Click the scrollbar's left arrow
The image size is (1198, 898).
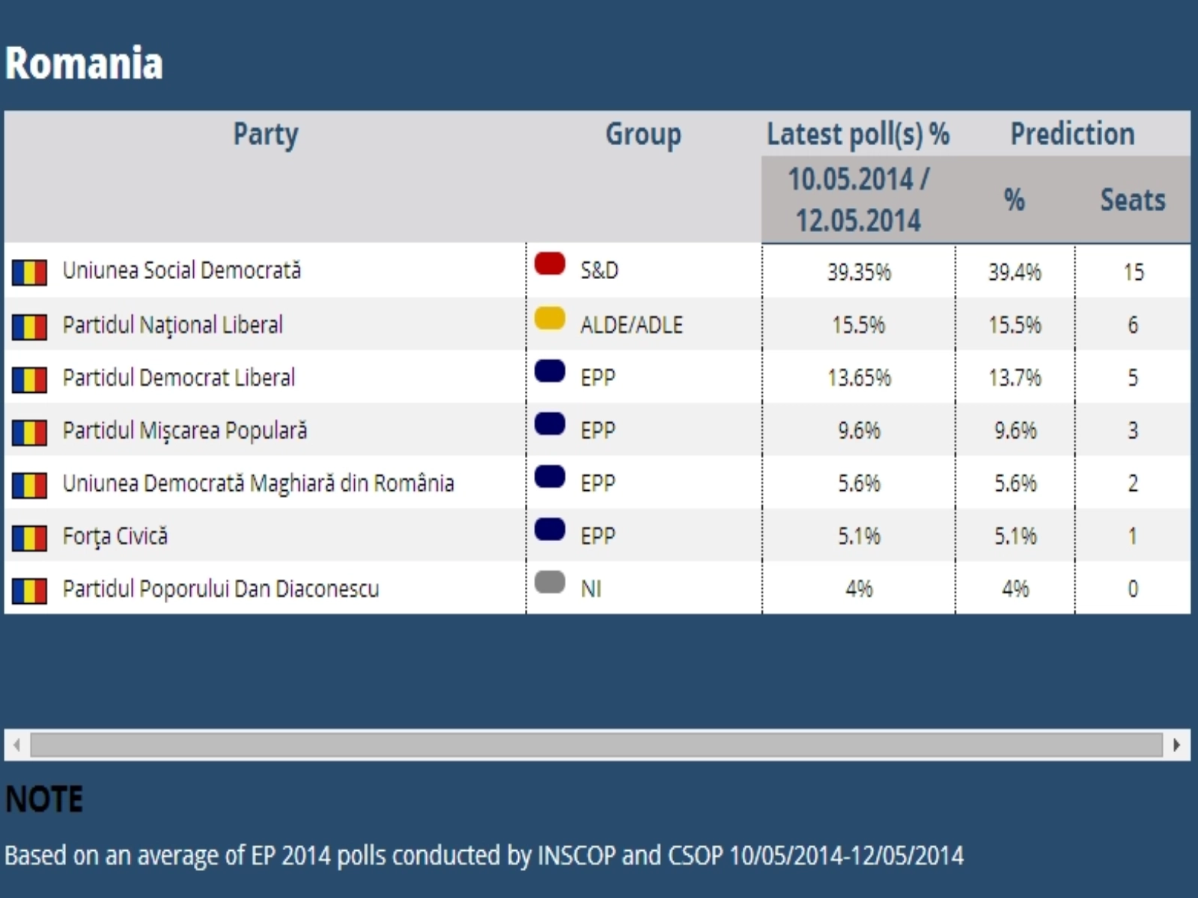point(17,745)
